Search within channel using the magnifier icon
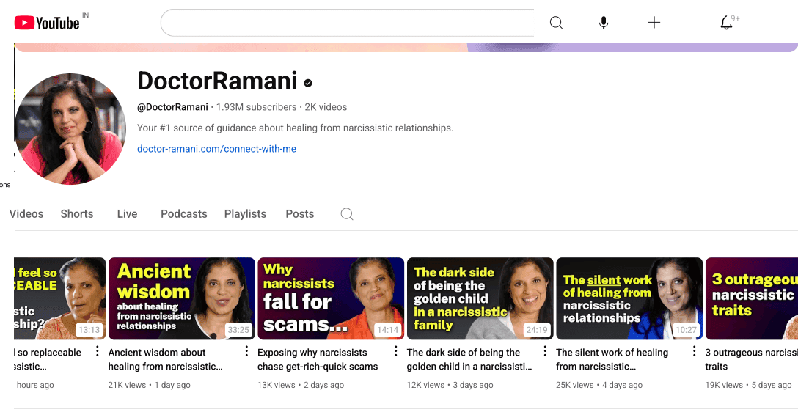Image resolution: width=798 pixels, height=415 pixels. coord(347,214)
